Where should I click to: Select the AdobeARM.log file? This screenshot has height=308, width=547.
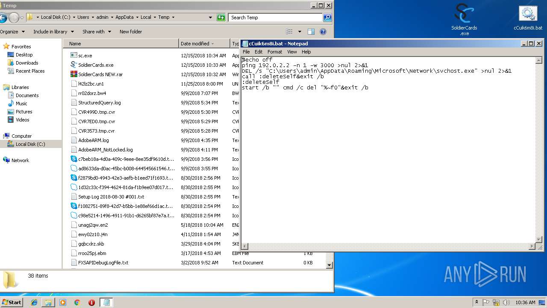(93, 140)
